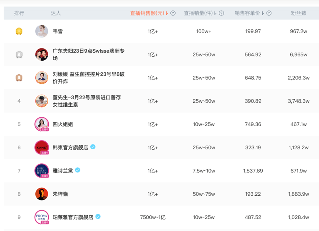Open the 刘媛媛 益生菌控控片 link
Screen dimensions: 319x231
[89, 78]
